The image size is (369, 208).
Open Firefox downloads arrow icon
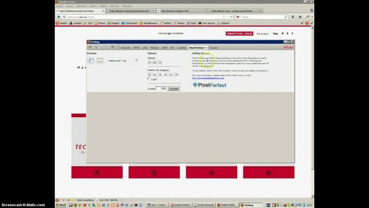tap(293, 17)
